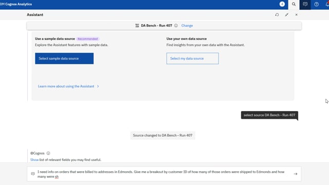Click the 'Source changed to DA Bench - Run 407' notice
This screenshot has width=329, height=185.
click(162, 136)
